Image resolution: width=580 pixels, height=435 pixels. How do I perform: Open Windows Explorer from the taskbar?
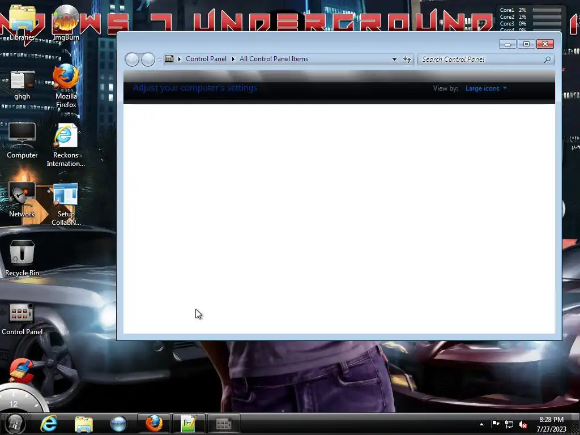84,424
